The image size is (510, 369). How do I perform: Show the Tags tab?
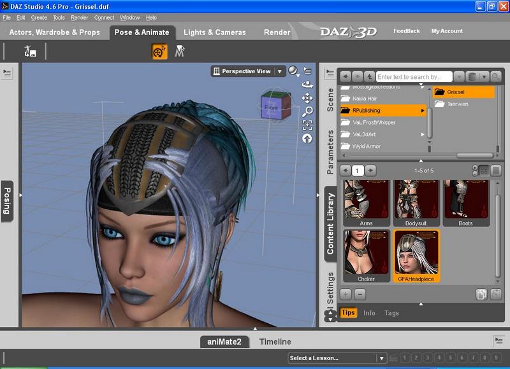coord(391,313)
